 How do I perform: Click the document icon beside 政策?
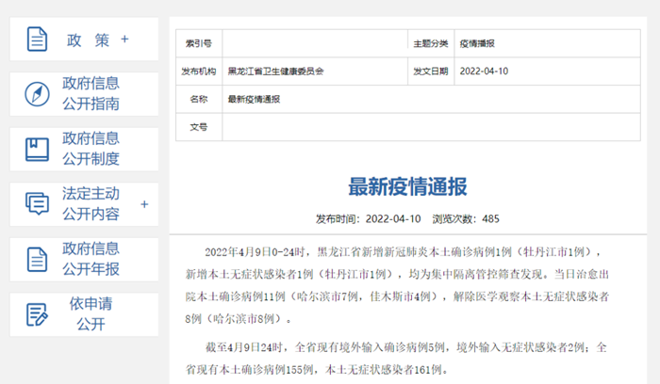(37, 40)
